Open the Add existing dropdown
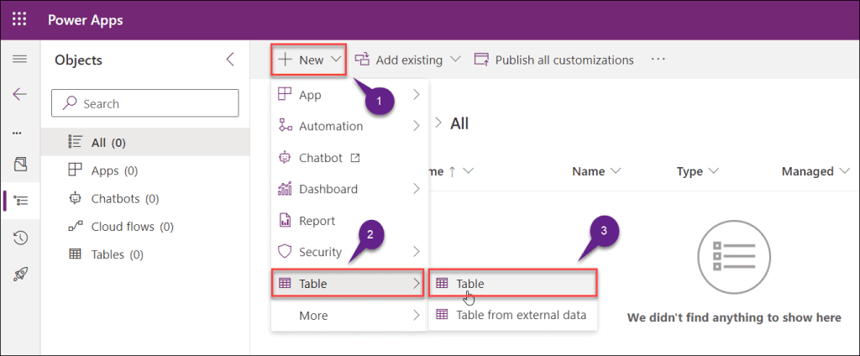This screenshot has width=860, height=356. coord(407,60)
